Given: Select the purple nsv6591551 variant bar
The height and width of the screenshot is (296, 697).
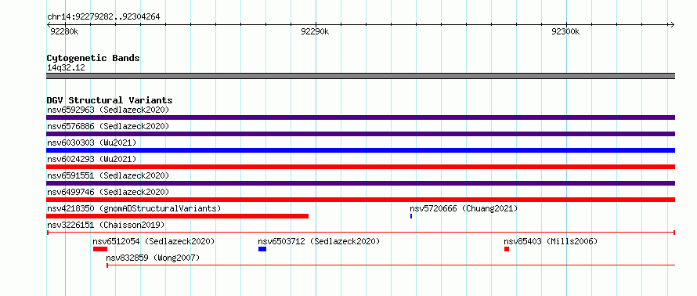Looking at the screenshot, I should pos(360,183).
